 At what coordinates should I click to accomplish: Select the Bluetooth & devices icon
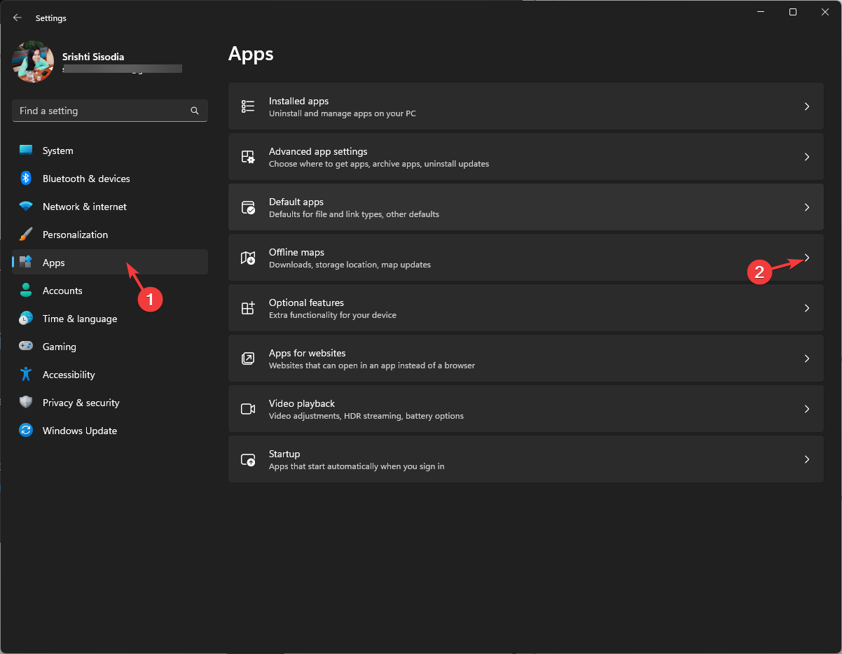(26, 178)
